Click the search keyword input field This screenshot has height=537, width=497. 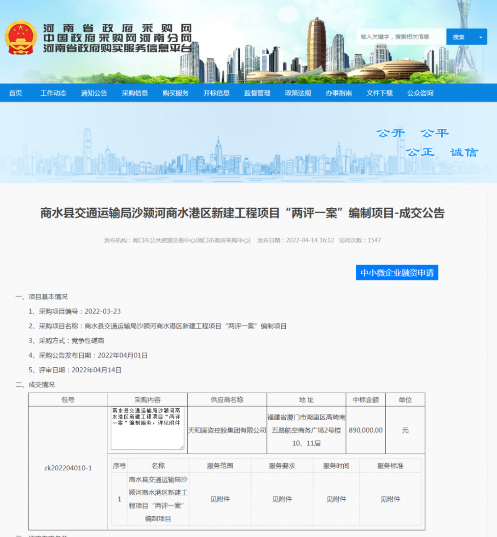click(x=401, y=37)
